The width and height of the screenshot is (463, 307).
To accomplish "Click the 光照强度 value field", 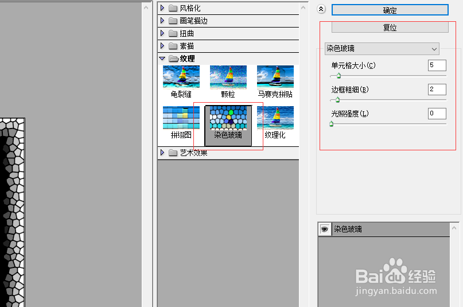I will [437, 114].
